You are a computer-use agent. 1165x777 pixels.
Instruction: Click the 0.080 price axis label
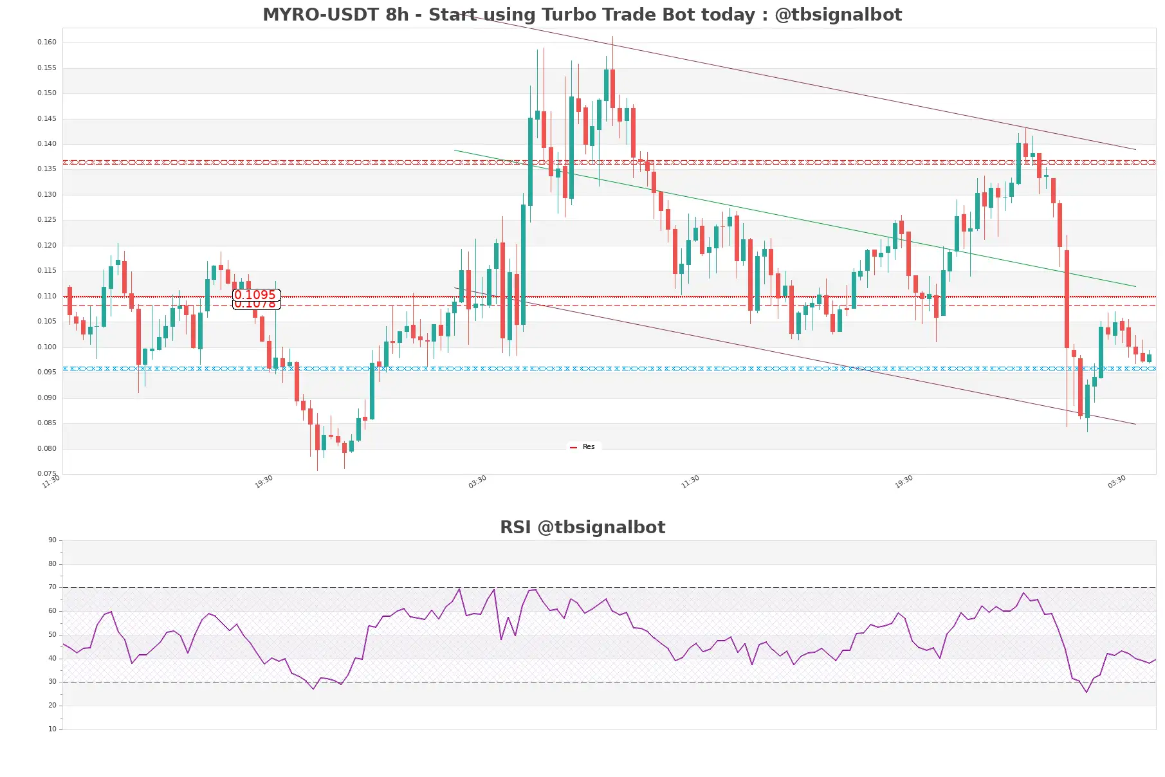pyautogui.click(x=47, y=448)
